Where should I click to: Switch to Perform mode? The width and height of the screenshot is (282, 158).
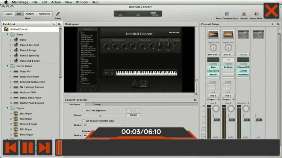click(30, 14)
